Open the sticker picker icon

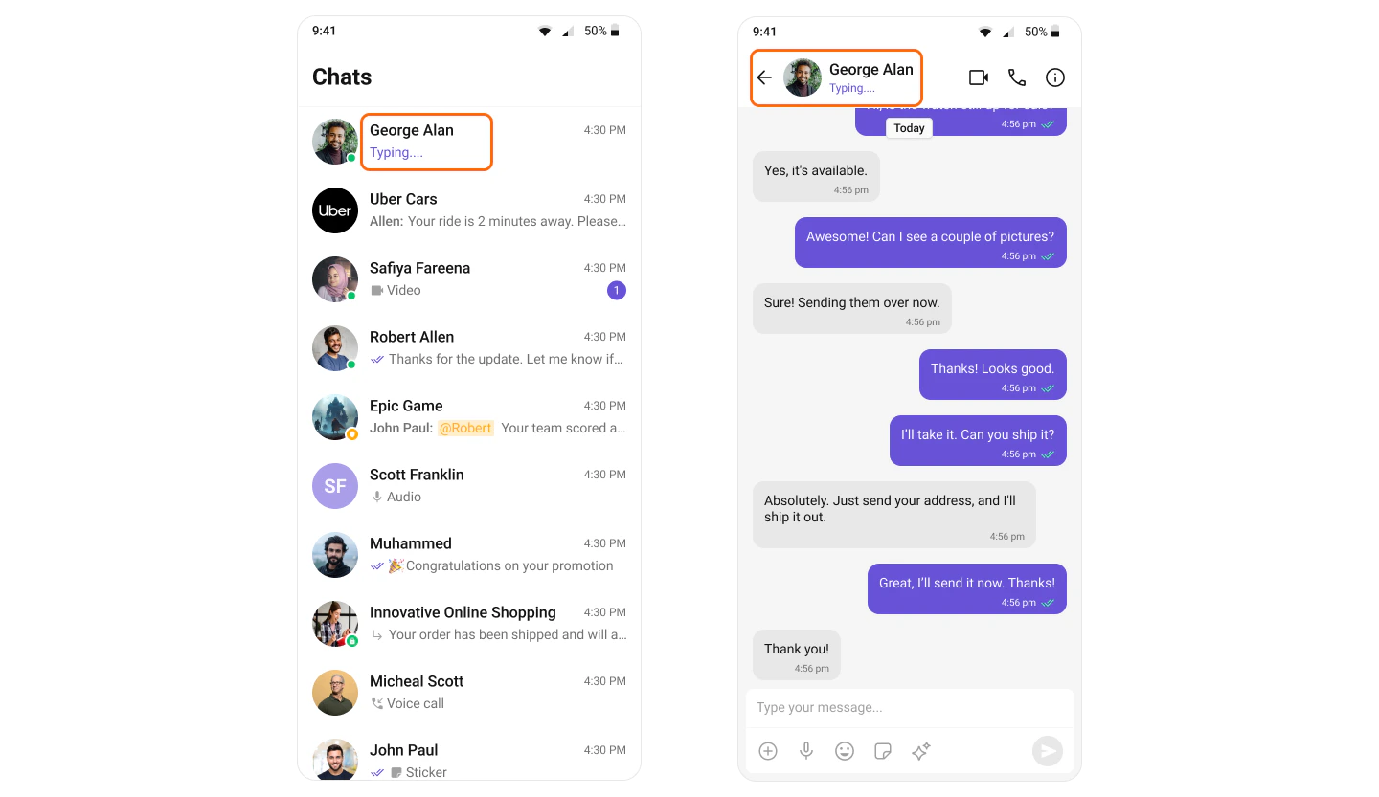click(x=883, y=751)
